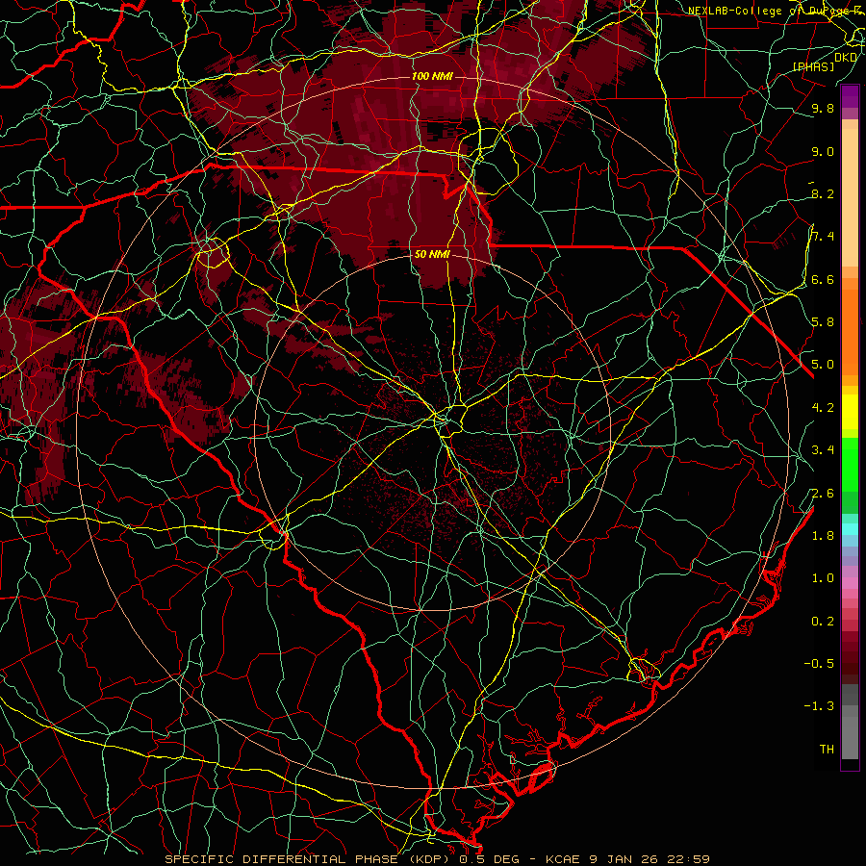Click the "[PHAS]" units label above the color bar
The width and height of the screenshot is (866, 866).
(813, 66)
